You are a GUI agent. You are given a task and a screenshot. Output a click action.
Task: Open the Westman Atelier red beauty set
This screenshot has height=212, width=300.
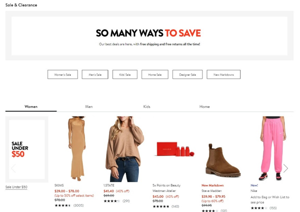(x=174, y=149)
